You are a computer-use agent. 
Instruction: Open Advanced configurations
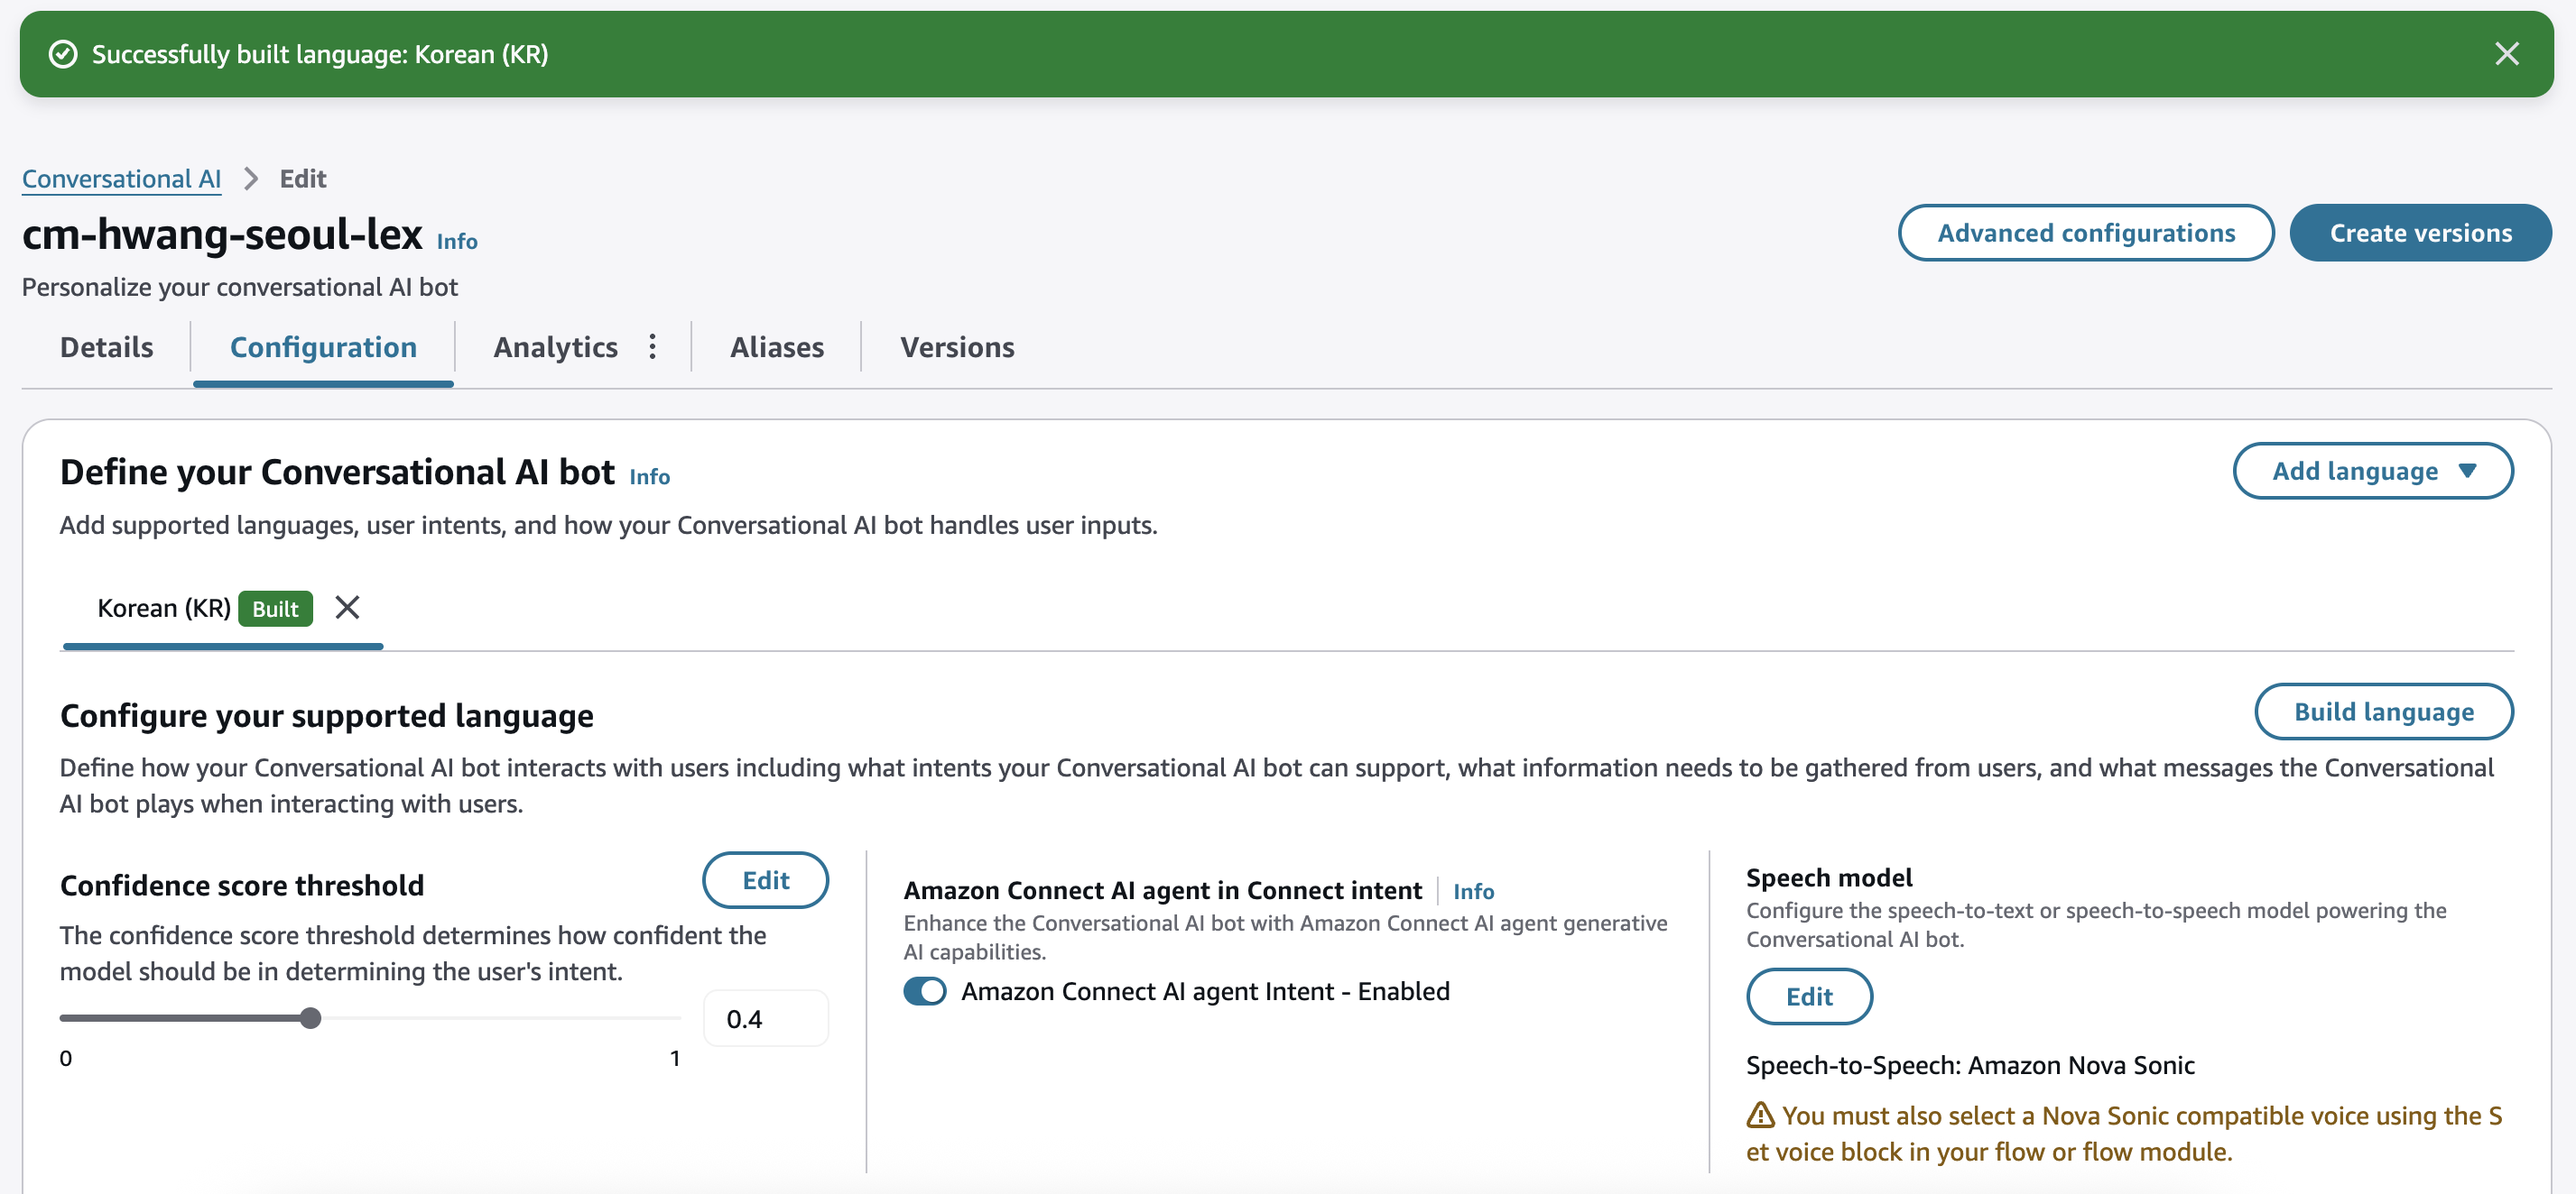point(2086,233)
